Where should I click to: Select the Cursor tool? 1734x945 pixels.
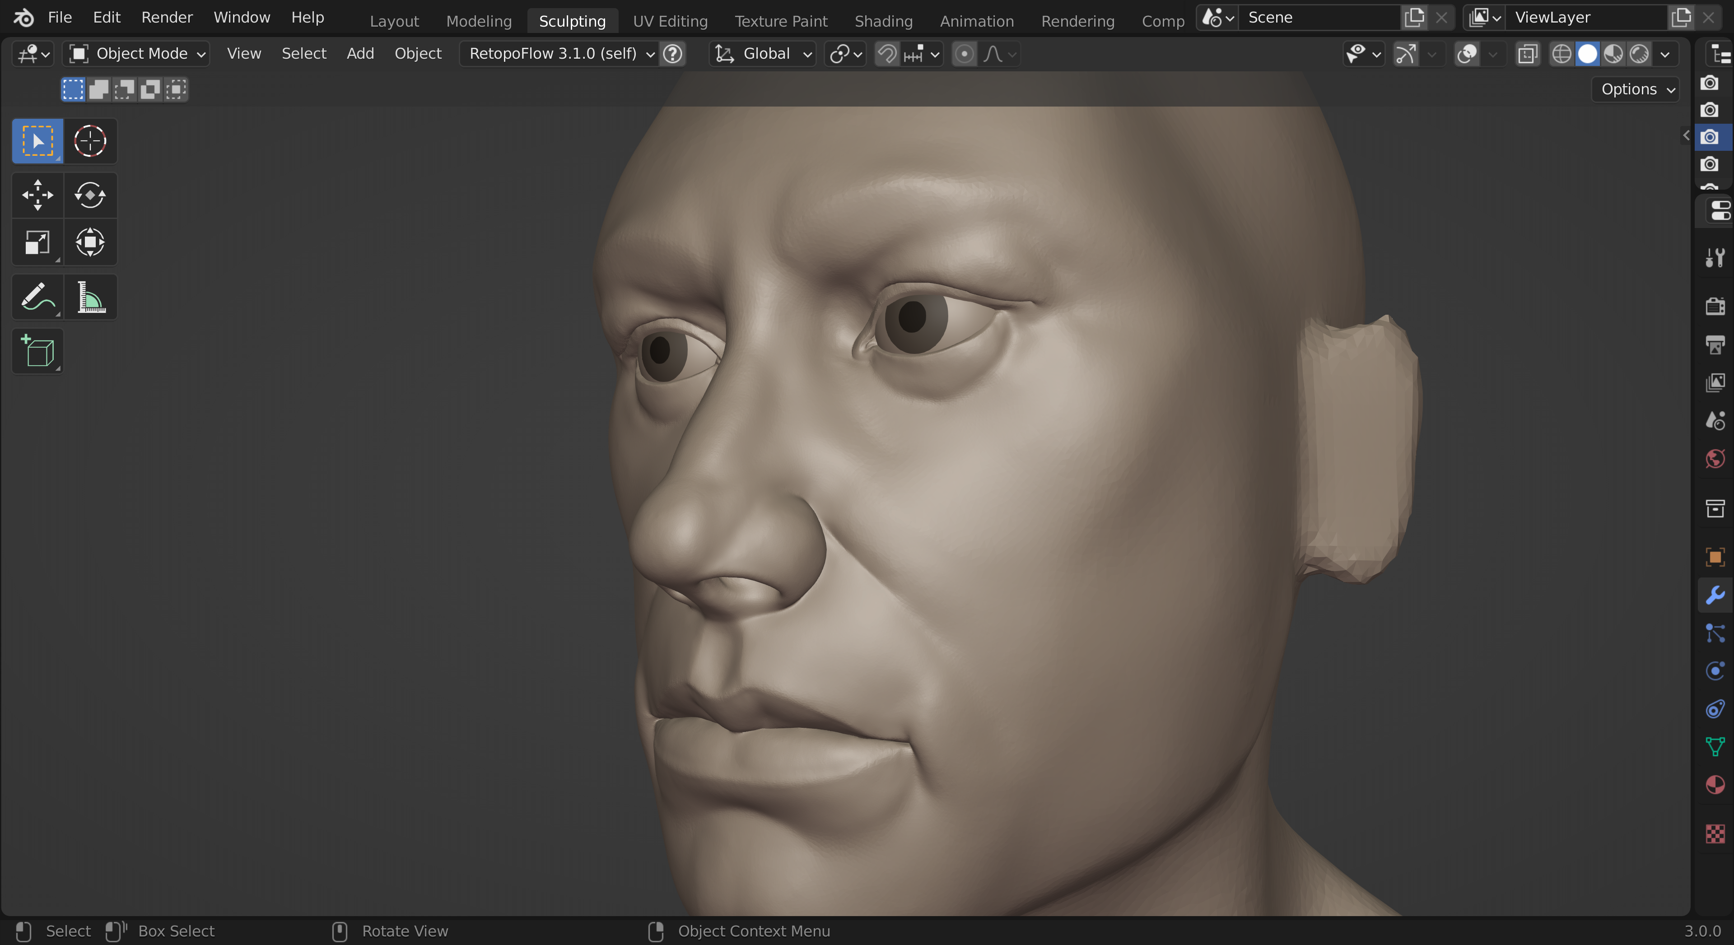pyautogui.click(x=89, y=141)
